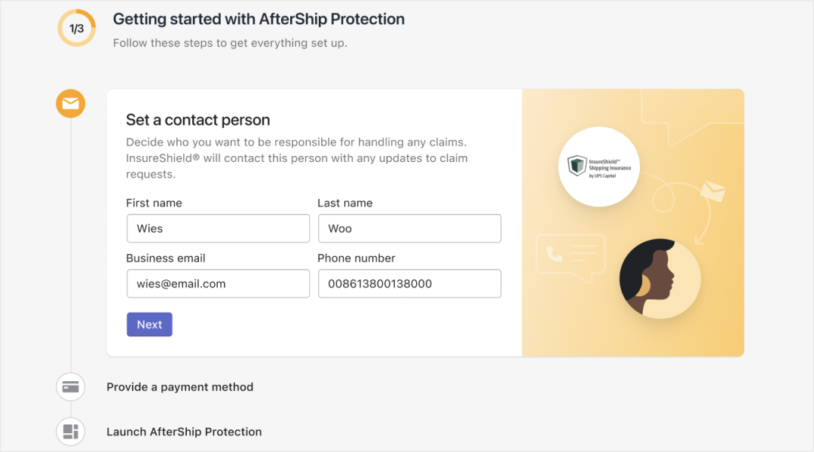Image resolution: width=814 pixels, height=452 pixels.
Task: Click the Getting started with AfterShip Protection title
Action: tap(259, 19)
